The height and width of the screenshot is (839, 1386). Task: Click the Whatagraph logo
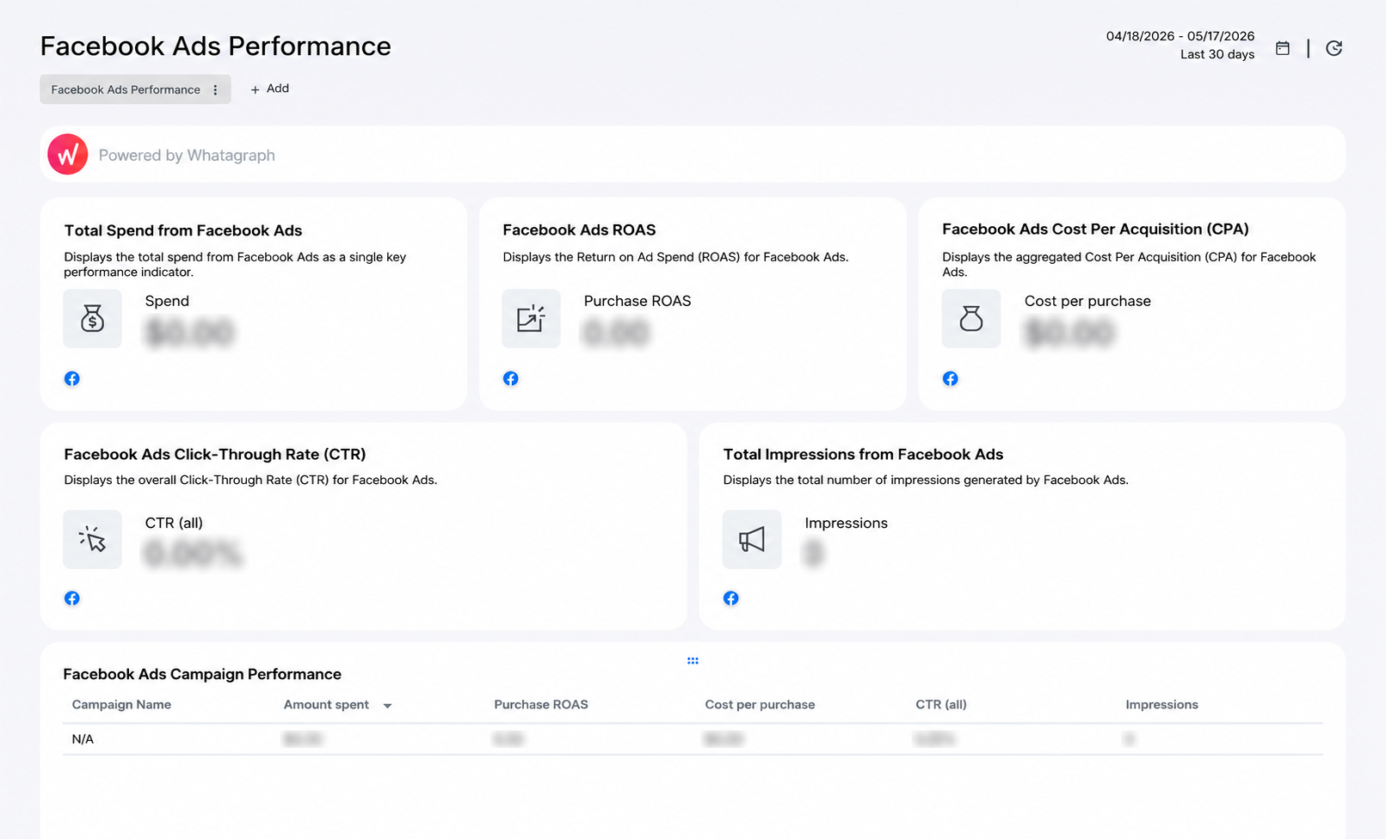68,155
